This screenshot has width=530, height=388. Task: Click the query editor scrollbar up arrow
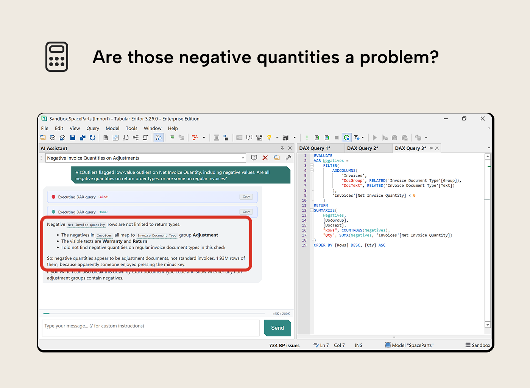(488, 156)
